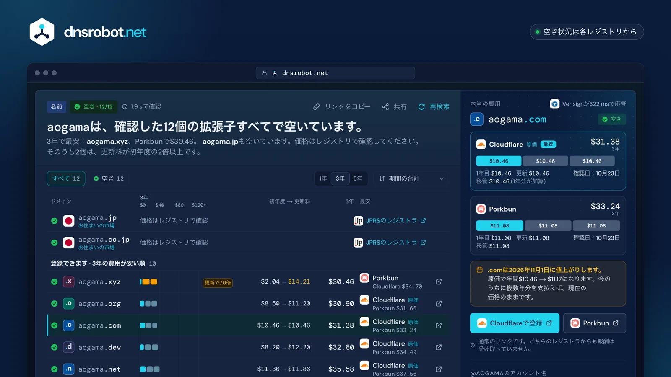The height and width of the screenshot is (377, 671).
Task: Click the re-search refresh icon
Action: [421, 107]
